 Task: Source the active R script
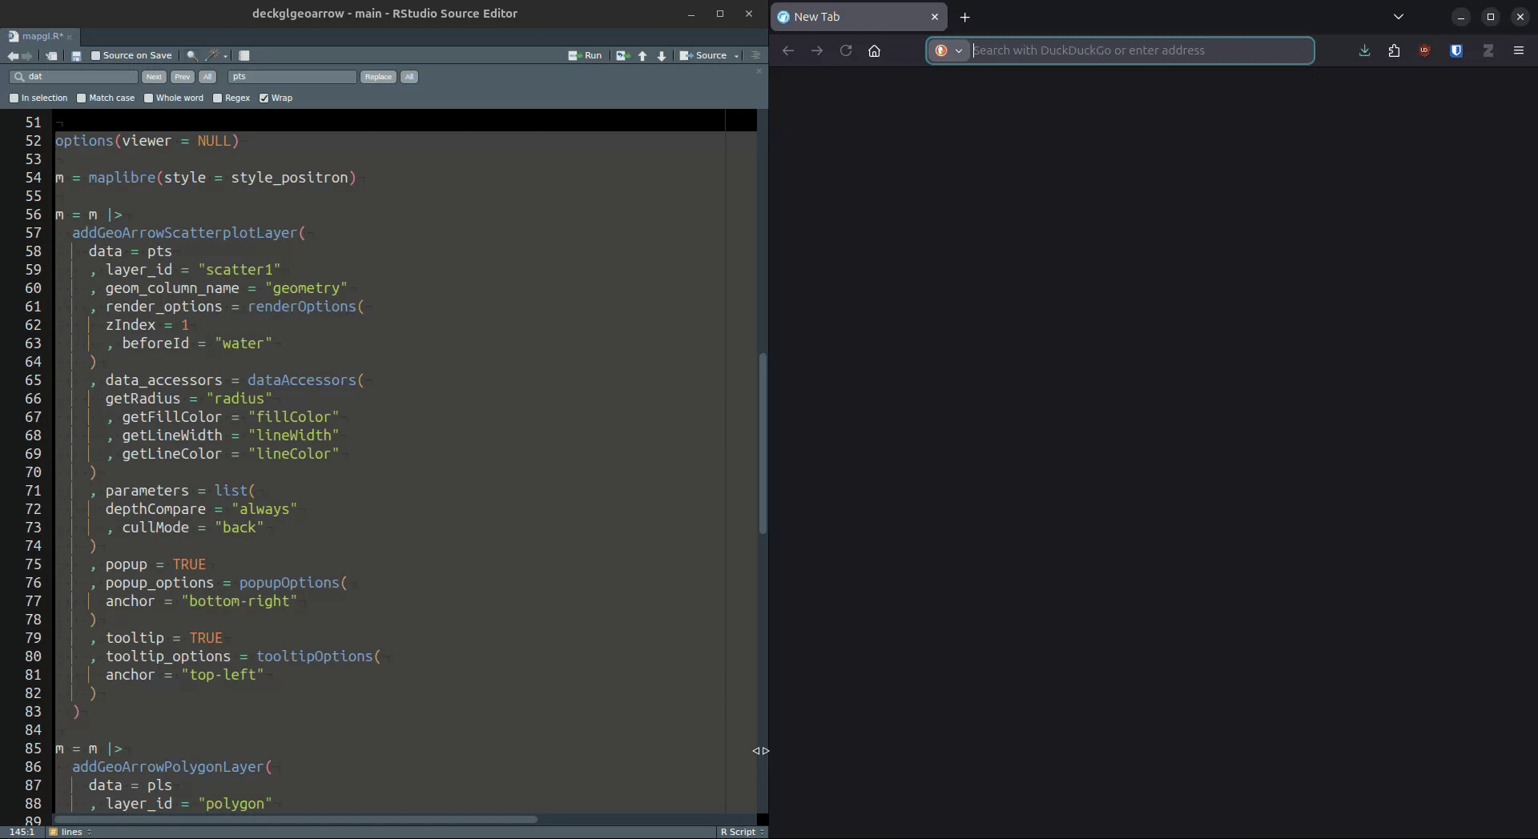[703, 55]
